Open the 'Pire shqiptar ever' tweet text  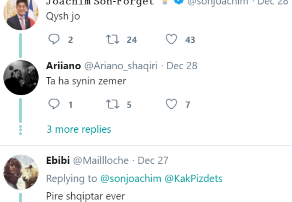tap(85, 196)
